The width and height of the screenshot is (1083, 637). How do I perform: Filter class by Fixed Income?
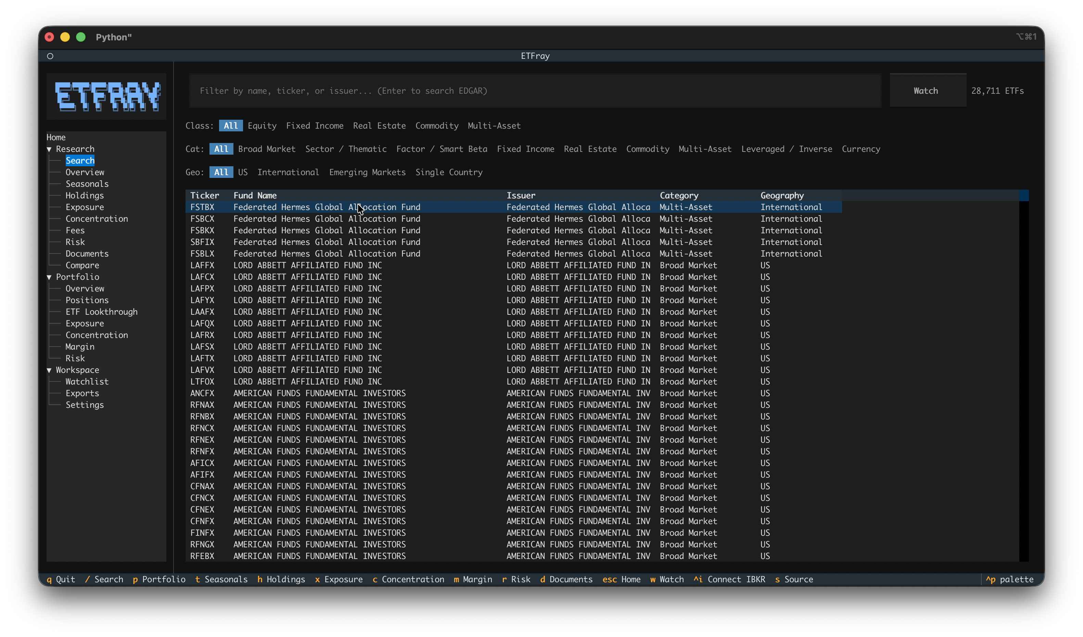click(x=315, y=126)
